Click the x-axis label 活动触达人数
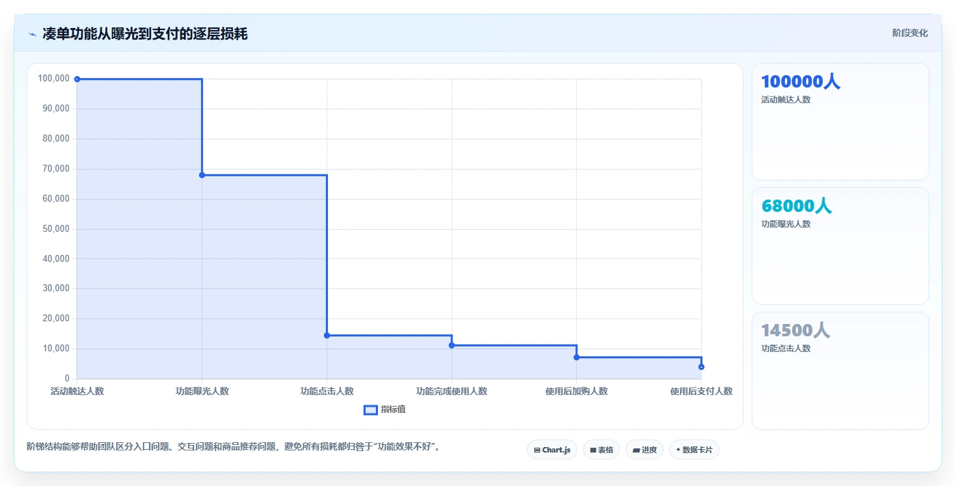 pos(77,391)
